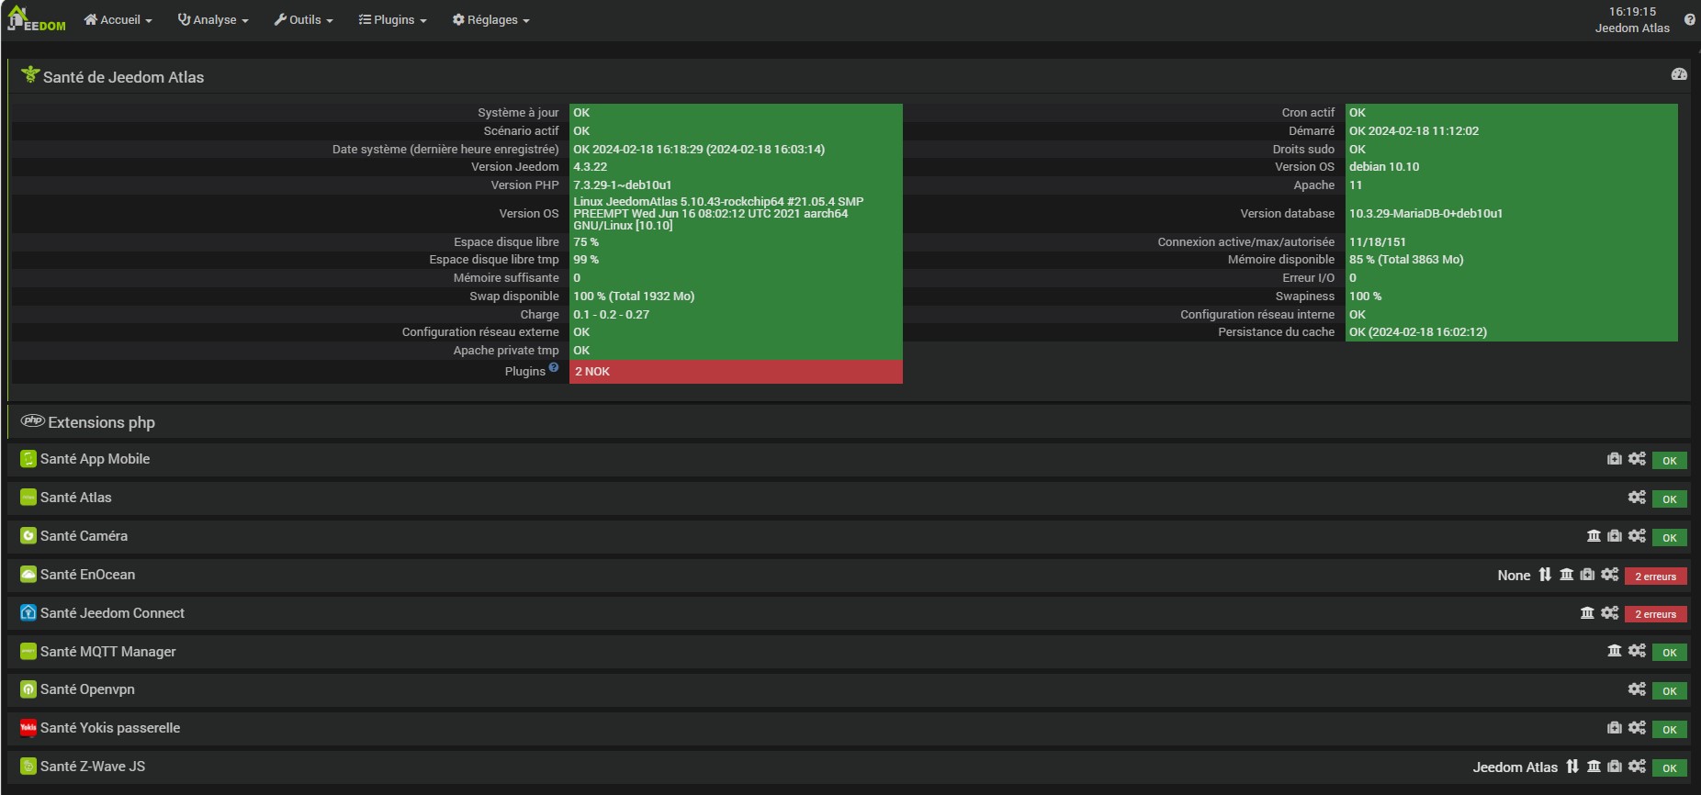Expand the Santé Caméra section
This screenshot has width=1701, height=795.
pos(84,536)
